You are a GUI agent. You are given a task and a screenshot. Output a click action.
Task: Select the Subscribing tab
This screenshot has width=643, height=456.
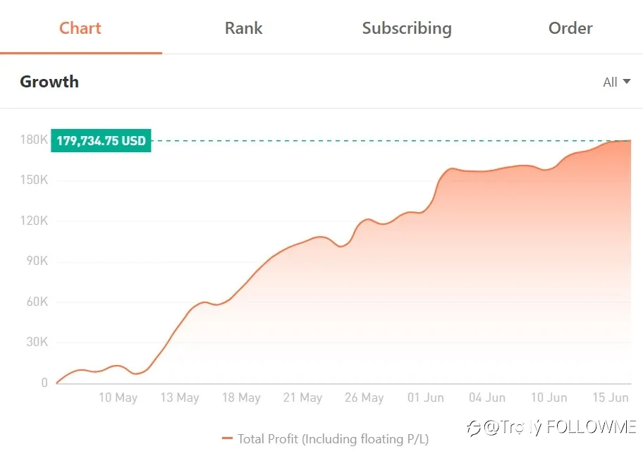407,29
